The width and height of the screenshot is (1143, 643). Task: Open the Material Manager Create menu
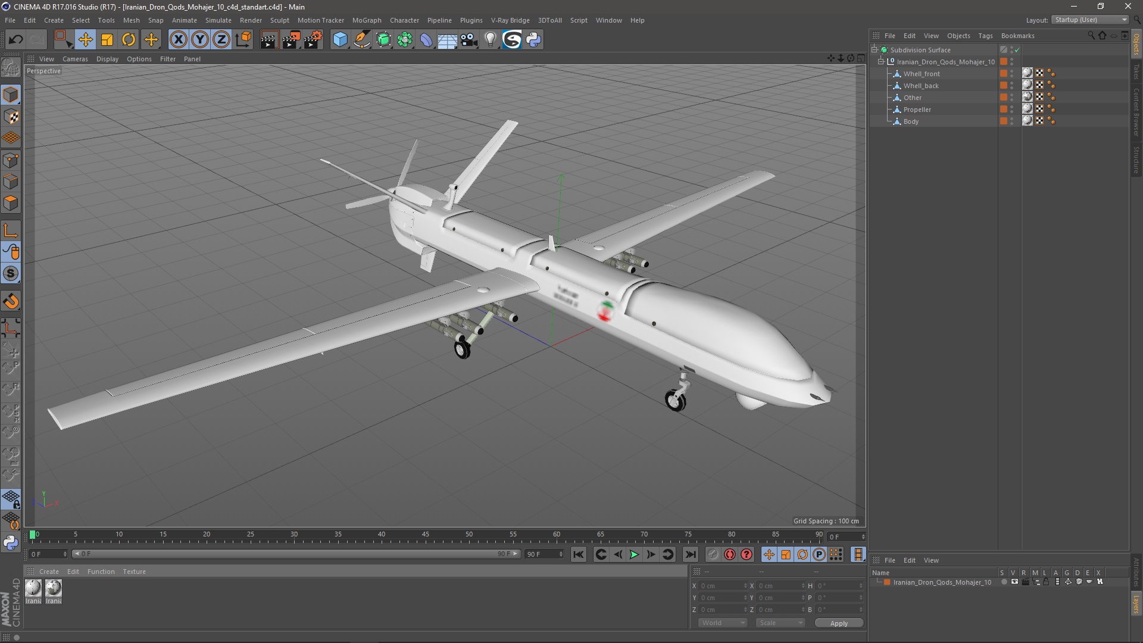[49, 572]
